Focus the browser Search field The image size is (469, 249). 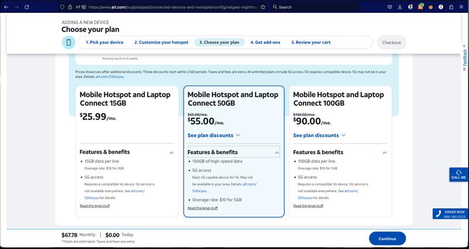click(x=315, y=7)
